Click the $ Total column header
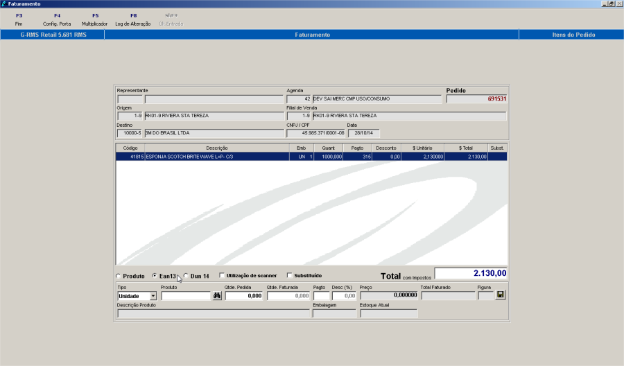Image resolution: width=624 pixels, height=366 pixels. 466,148
